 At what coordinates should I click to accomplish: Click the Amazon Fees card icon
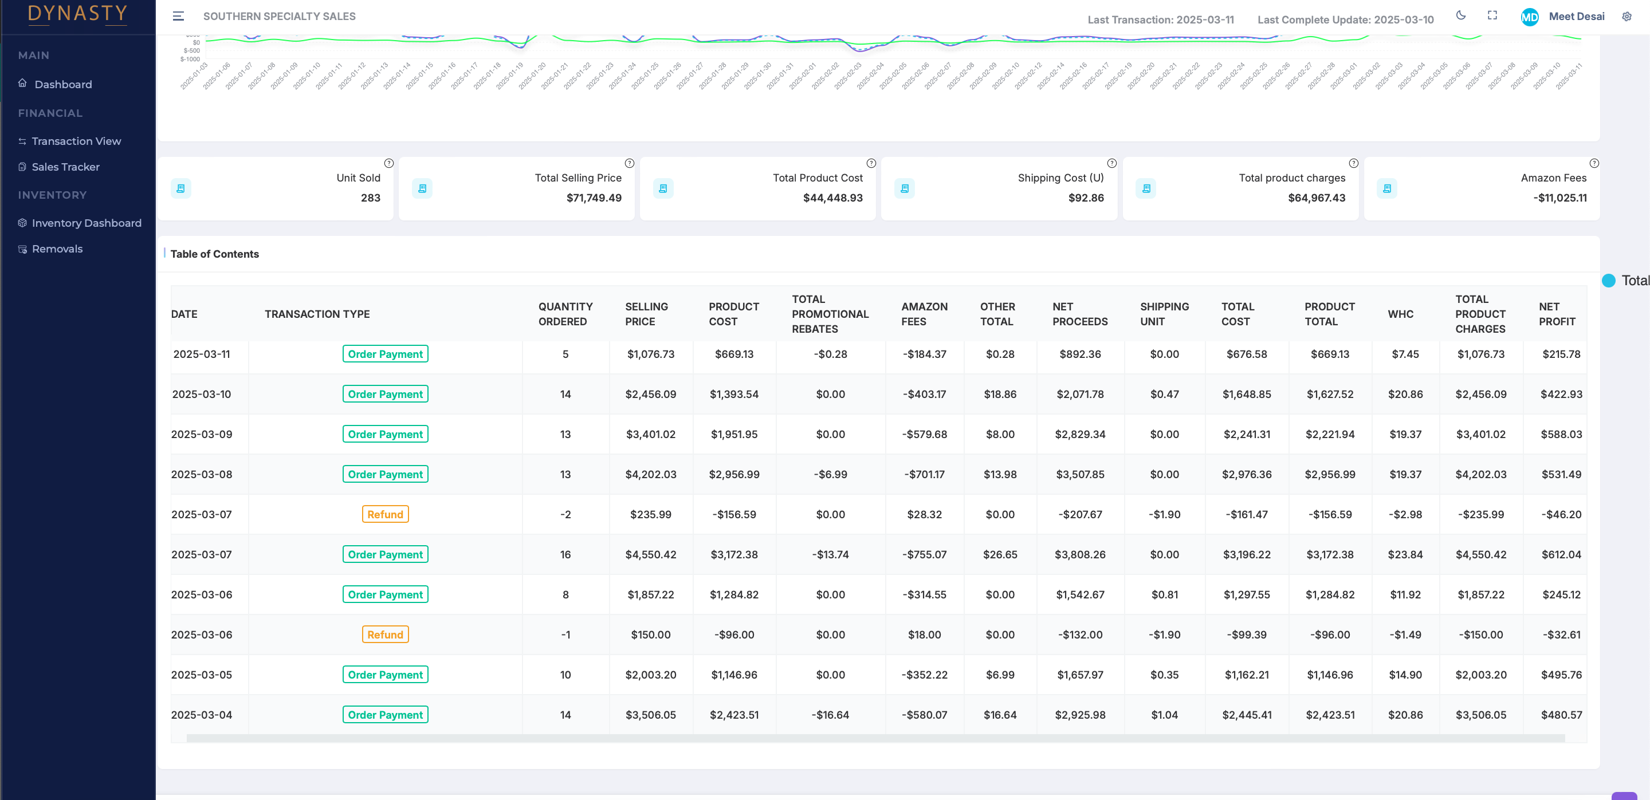1386,188
